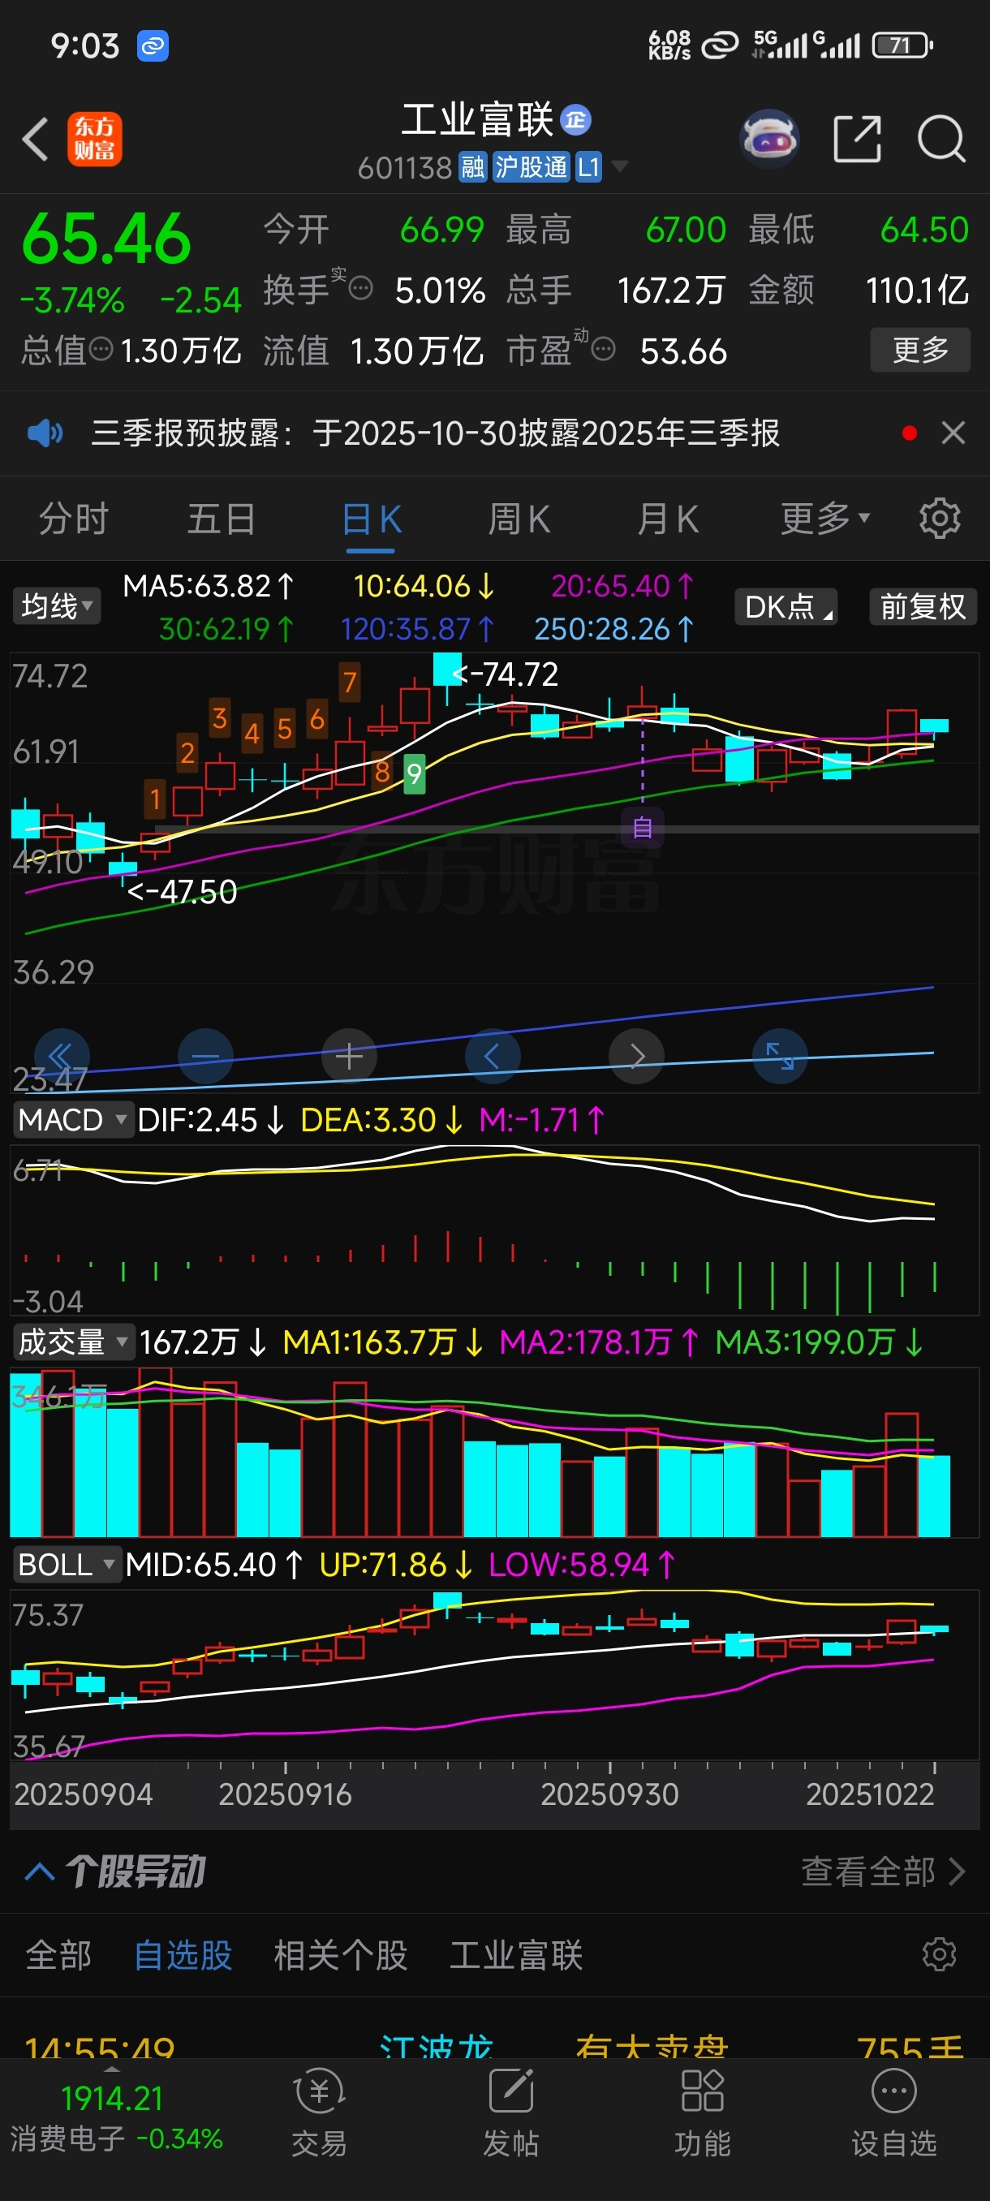990x2201 pixels.
Task: Tap the 更多 quote details button
Action: click(x=920, y=350)
